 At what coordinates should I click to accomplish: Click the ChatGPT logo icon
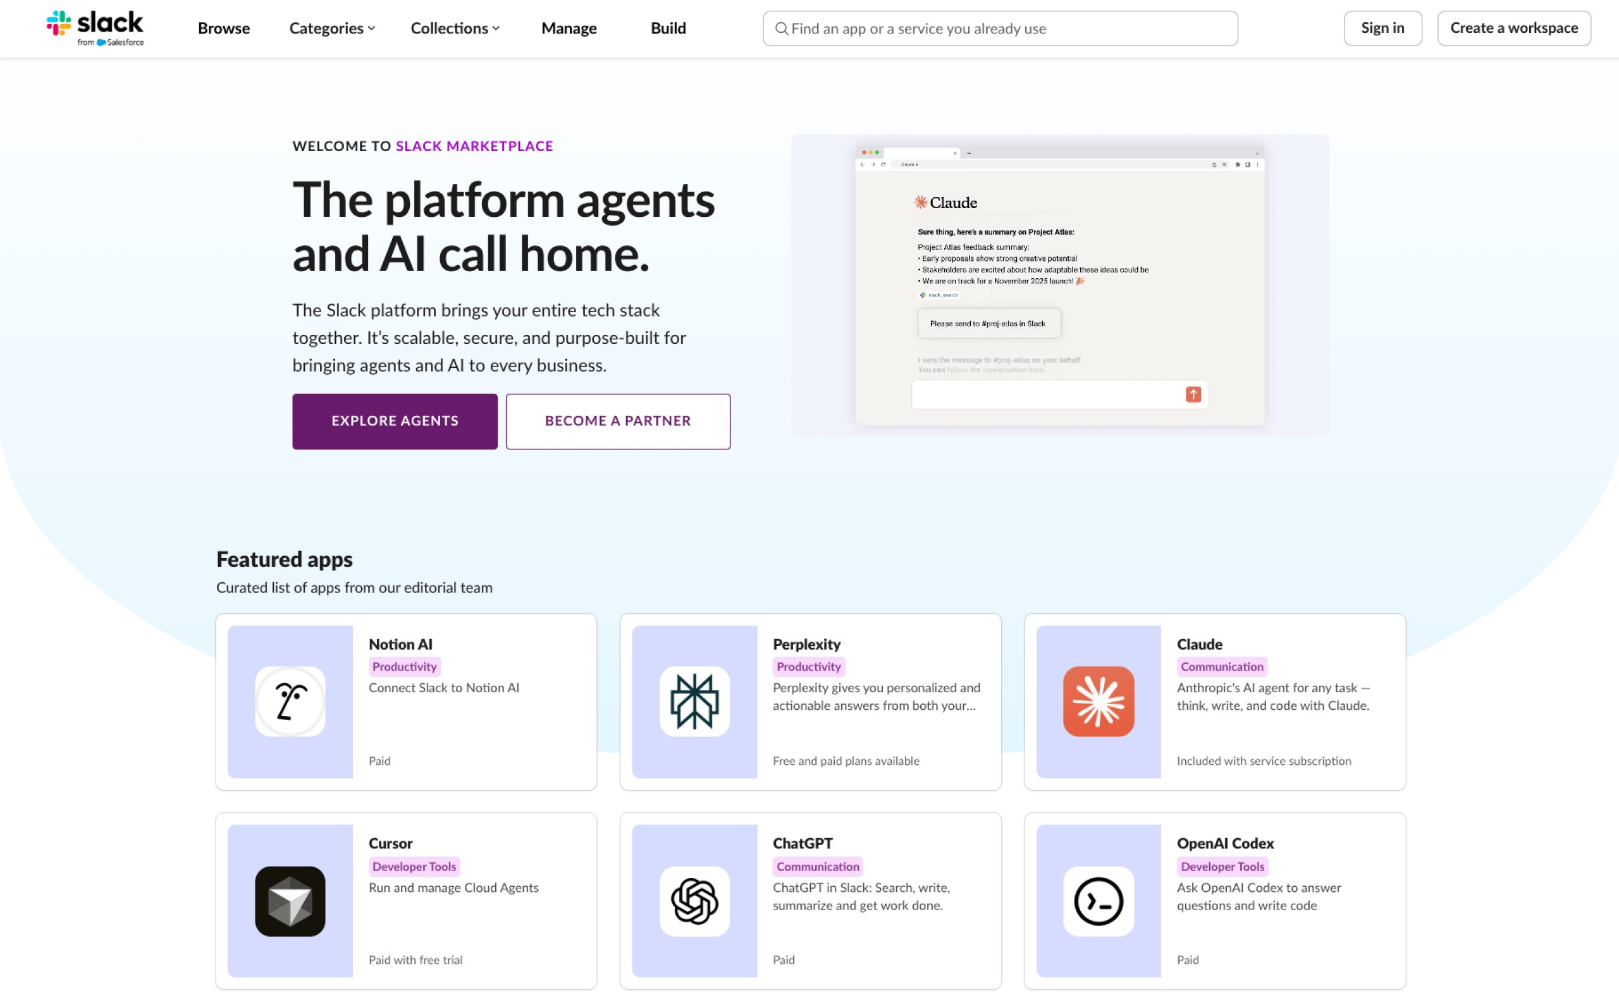coord(694,901)
